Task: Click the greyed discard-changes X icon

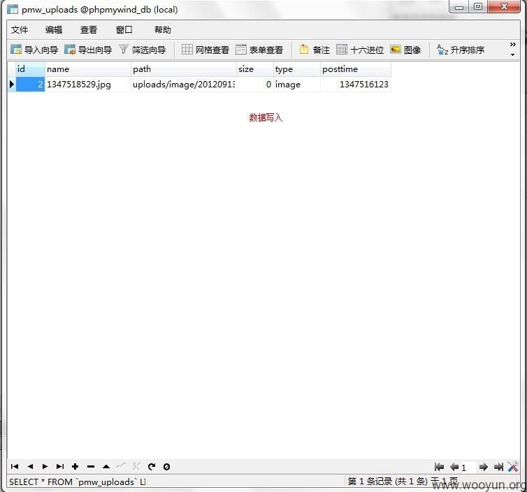Action: pos(136,466)
